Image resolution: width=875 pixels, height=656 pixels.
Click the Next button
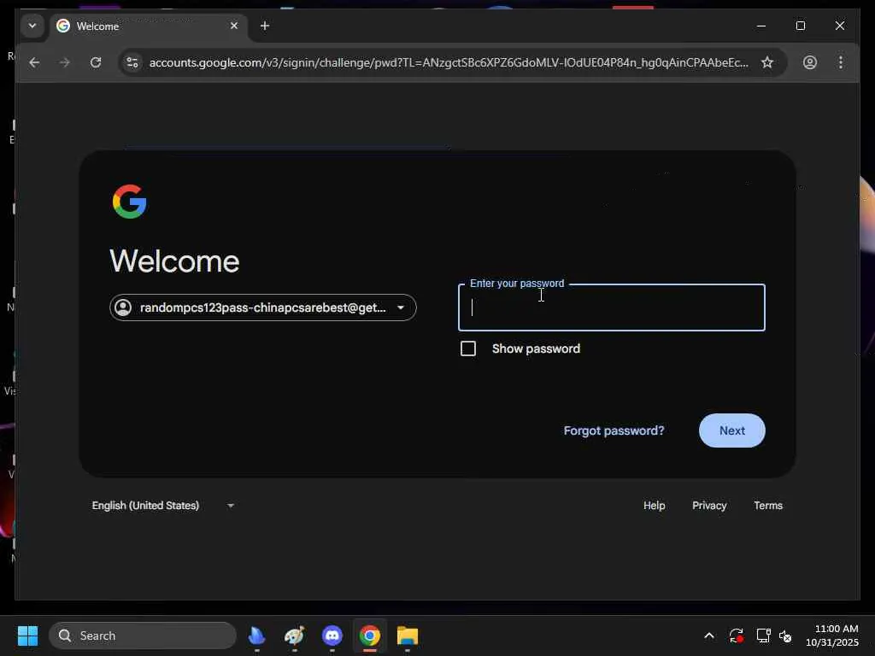click(731, 430)
